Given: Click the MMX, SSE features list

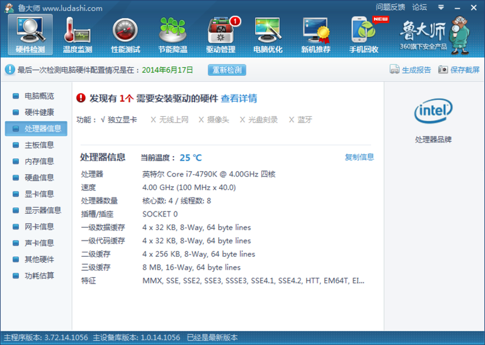Looking at the screenshot, I should (253, 281).
